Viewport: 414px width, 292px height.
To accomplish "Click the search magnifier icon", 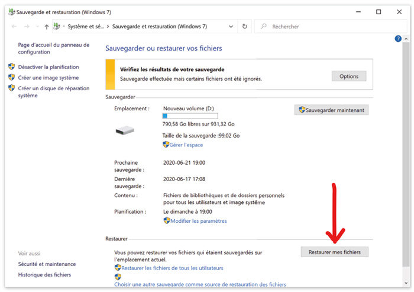I will (x=264, y=27).
